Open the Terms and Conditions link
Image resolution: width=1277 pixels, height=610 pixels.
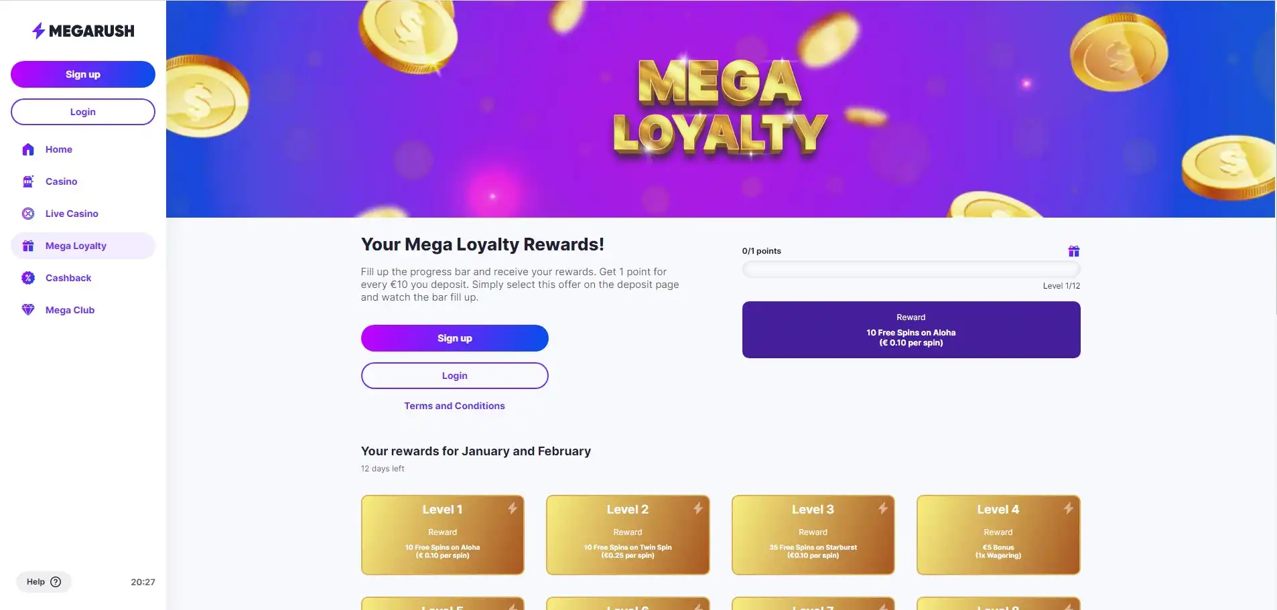coord(454,406)
